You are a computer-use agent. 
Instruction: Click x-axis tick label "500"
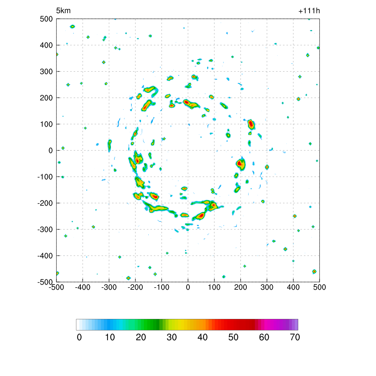click(319, 287)
